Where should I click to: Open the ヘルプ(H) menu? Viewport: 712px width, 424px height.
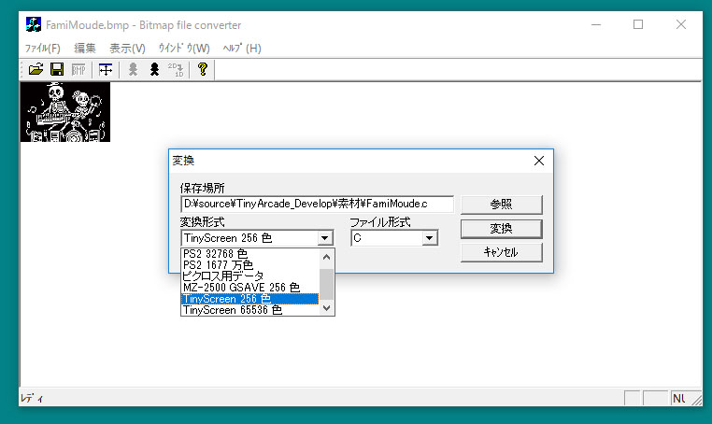(x=241, y=48)
